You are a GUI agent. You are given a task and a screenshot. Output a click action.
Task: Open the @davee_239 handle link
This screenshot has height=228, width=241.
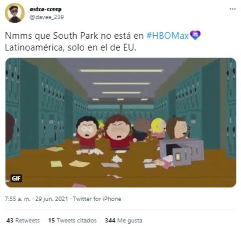tap(47, 17)
